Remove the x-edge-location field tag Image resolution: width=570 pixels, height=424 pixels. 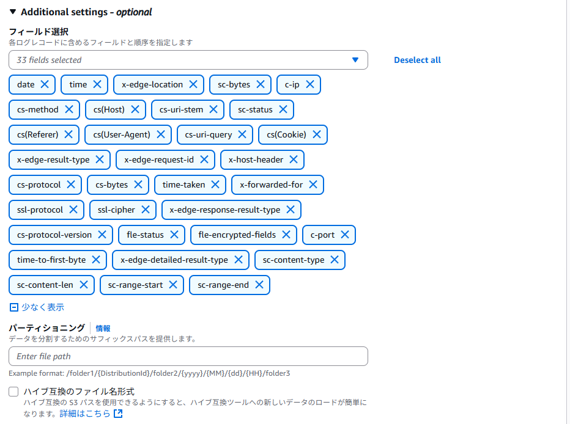[193, 84]
